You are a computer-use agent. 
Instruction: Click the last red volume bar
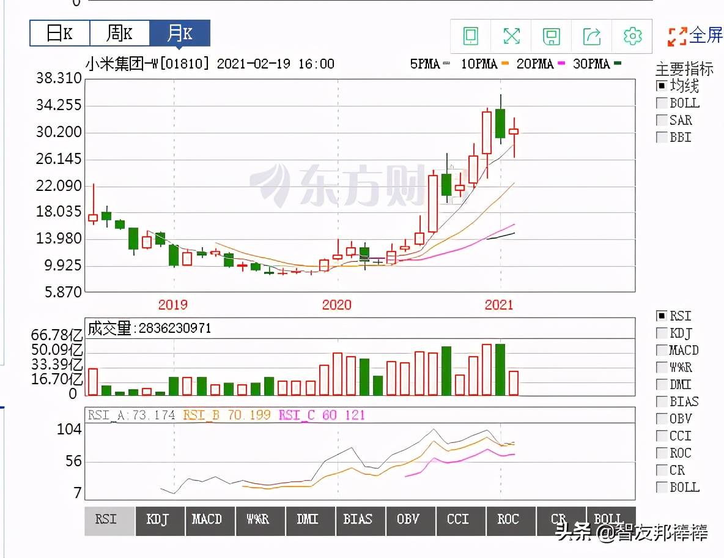514,383
